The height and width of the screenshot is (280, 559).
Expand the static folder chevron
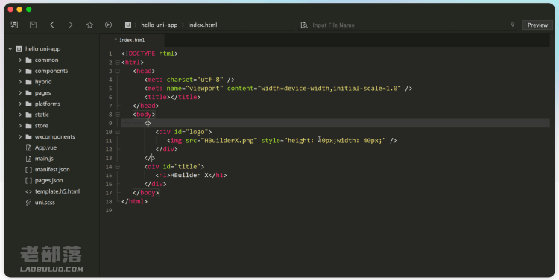pos(20,115)
